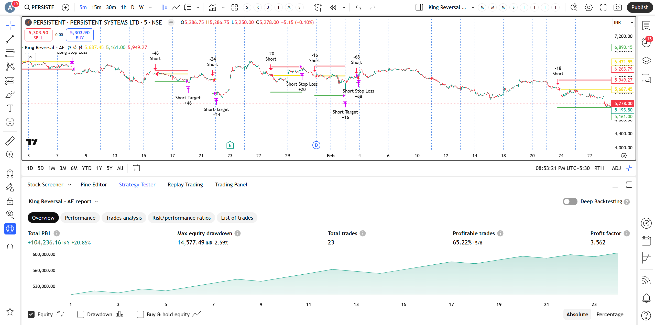Open replay options dropdown arrow
Screen dimensions: 655x325
344,7
